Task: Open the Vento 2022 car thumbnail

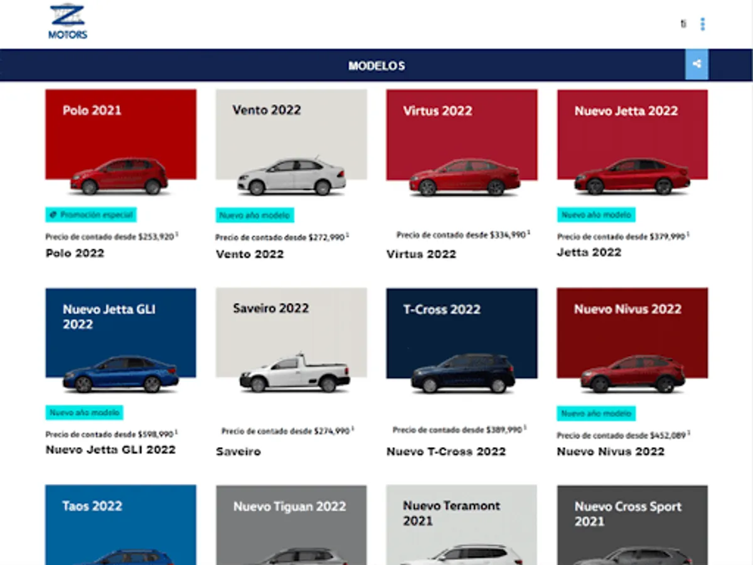Action: (x=291, y=143)
